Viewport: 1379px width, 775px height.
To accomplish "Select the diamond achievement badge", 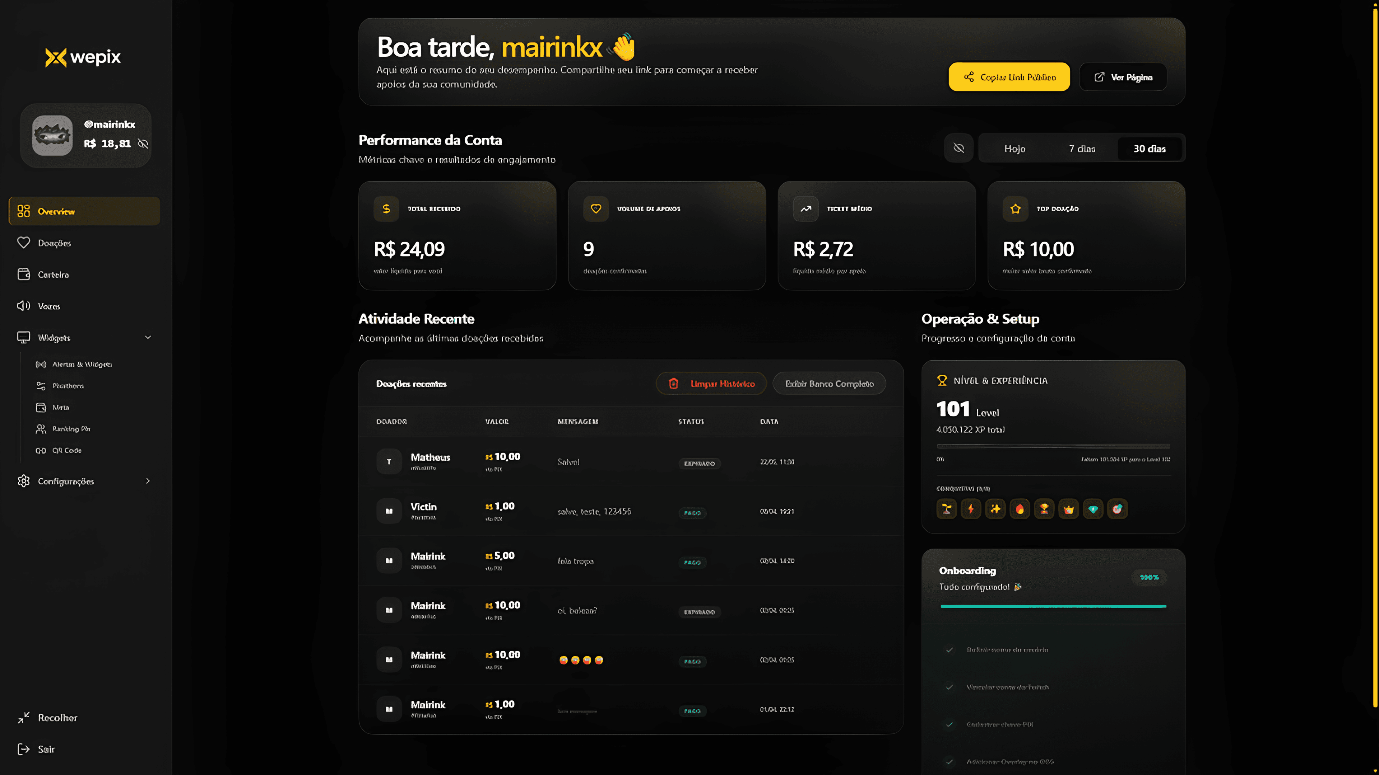I will coord(1093,509).
